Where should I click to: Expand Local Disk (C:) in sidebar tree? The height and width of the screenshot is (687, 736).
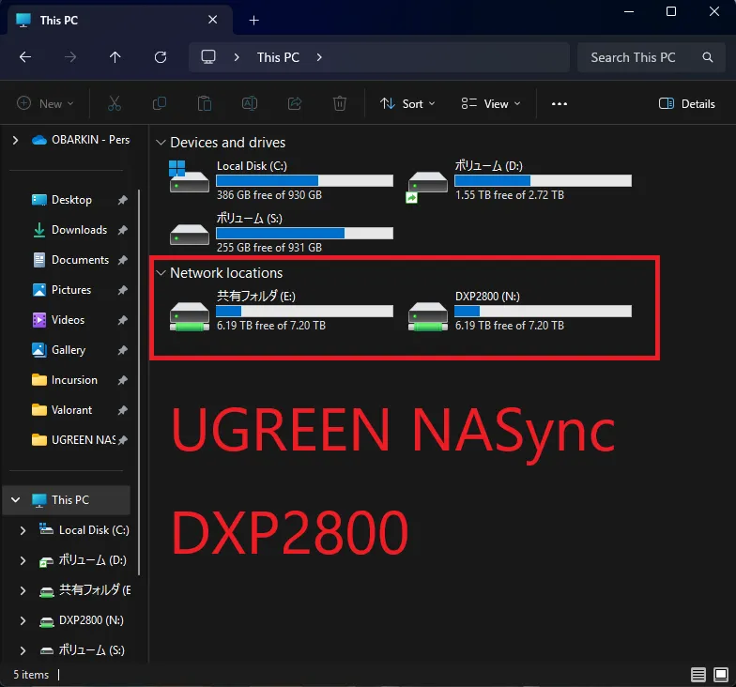tap(23, 530)
